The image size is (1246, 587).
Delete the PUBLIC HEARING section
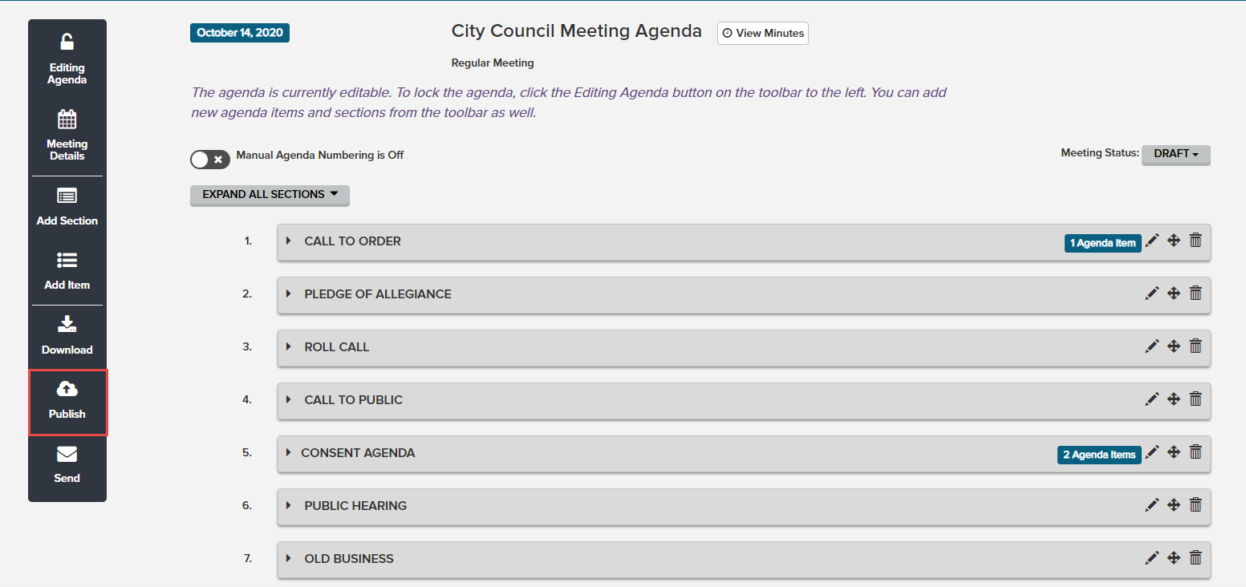click(x=1195, y=505)
